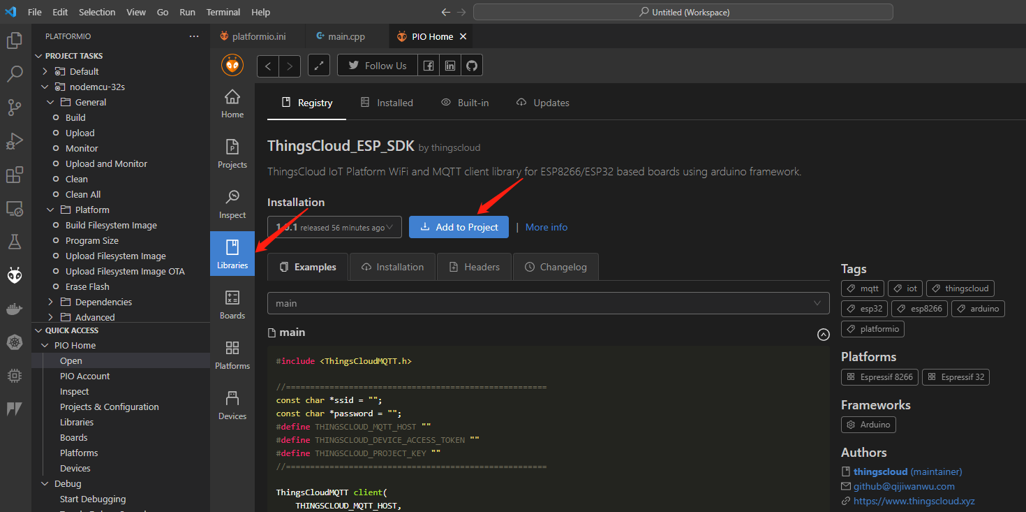The height and width of the screenshot is (512, 1026).
Task: Open the thingscloud maintainer link
Action: (x=880, y=471)
